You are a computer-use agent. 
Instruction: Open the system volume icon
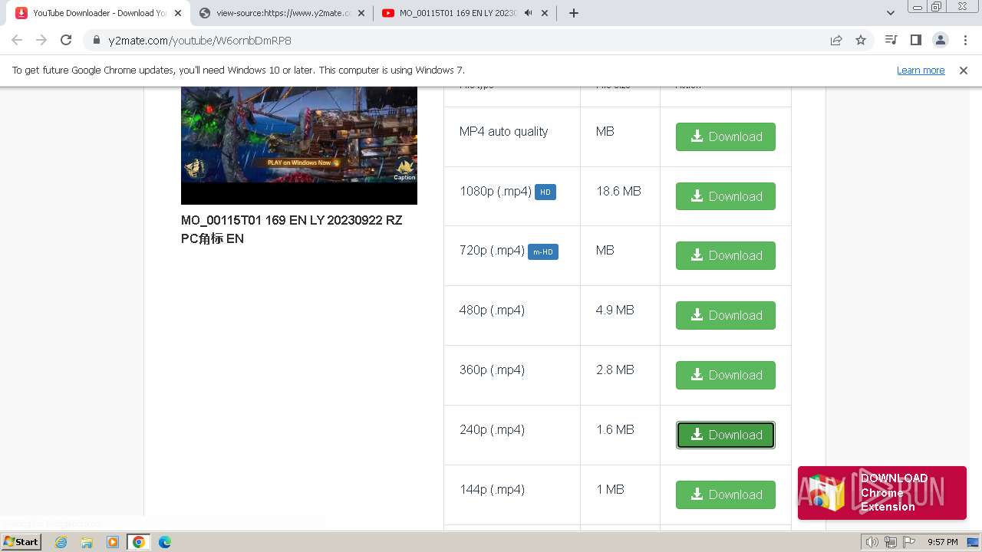872,542
